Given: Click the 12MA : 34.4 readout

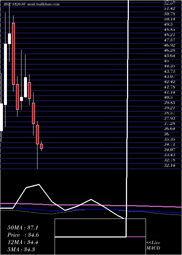Looking at the screenshot, I should click(23, 242).
